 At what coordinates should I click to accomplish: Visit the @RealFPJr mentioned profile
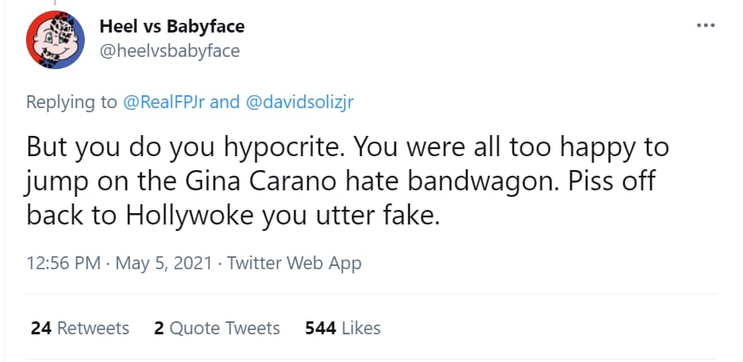(x=164, y=102)
